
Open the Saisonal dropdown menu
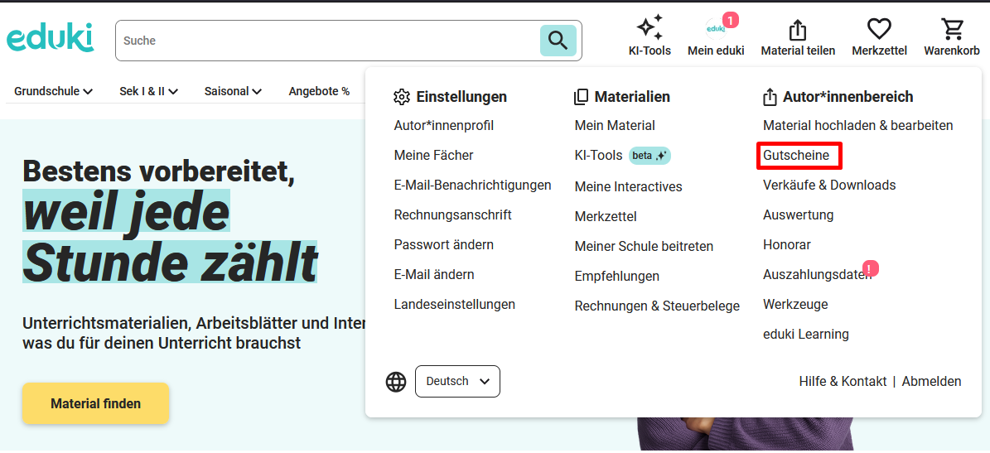233,91
